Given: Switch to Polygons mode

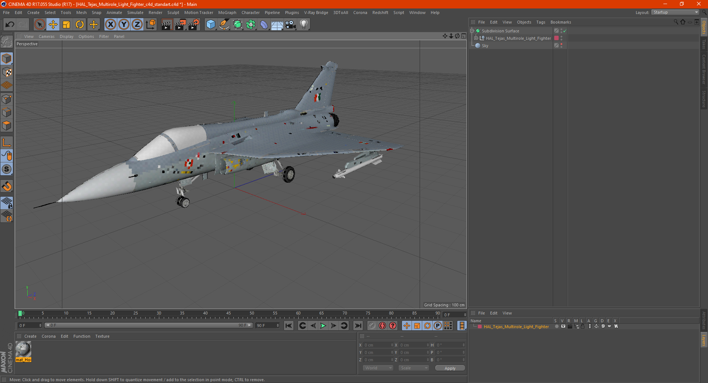Looking at the screenshot, I should click(7, 126).
